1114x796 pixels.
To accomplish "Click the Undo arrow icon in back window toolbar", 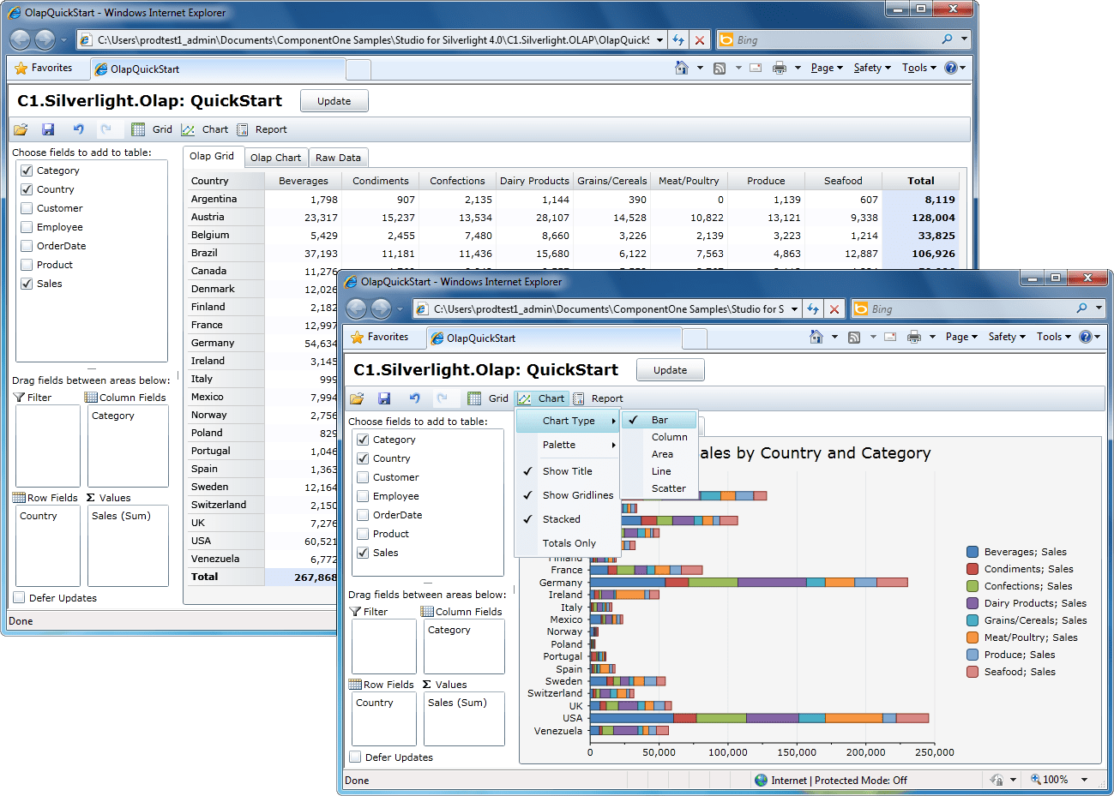I will click(x=78, y=129).
